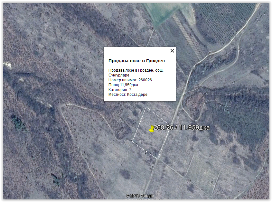Open the © 2015 Google copyright notice
This screenshot has height=202, width=272.
140,196
